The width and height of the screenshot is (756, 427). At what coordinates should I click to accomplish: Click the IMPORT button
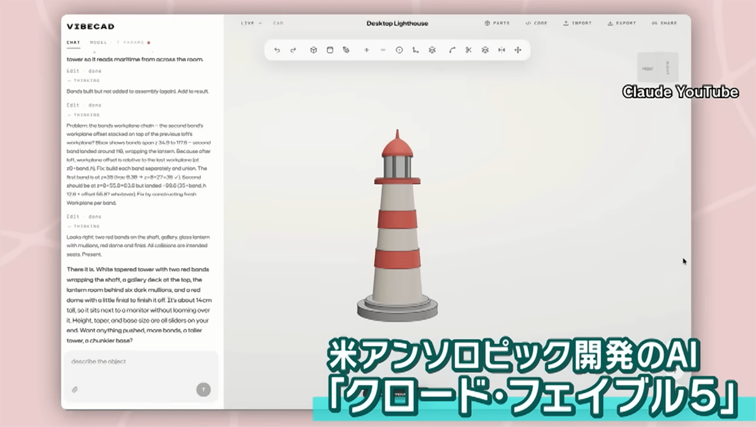click(578, 23)
